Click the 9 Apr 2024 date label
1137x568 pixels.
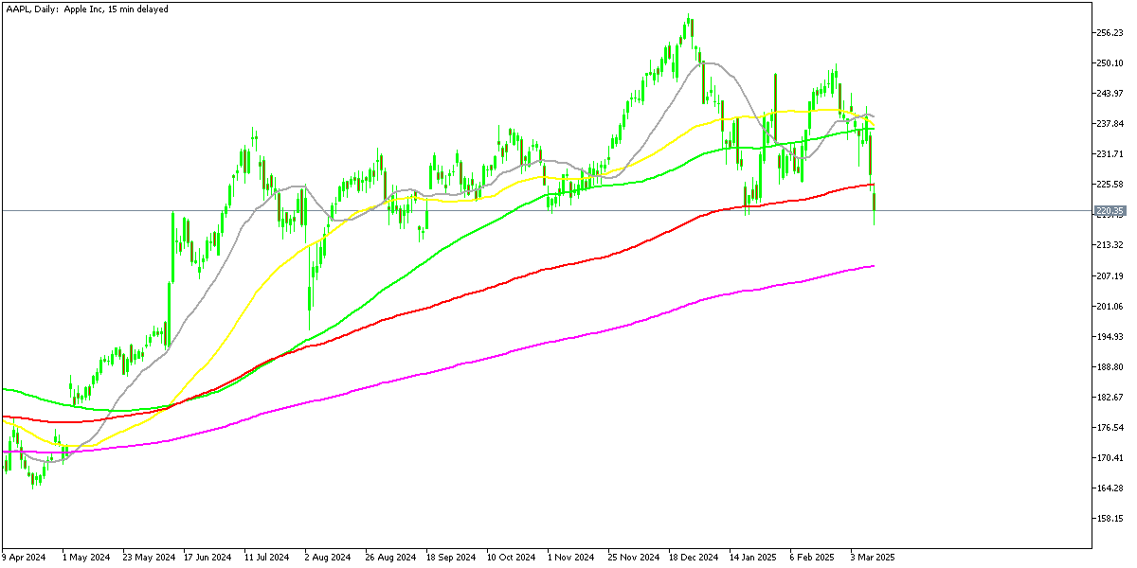[x=25, y=558]
